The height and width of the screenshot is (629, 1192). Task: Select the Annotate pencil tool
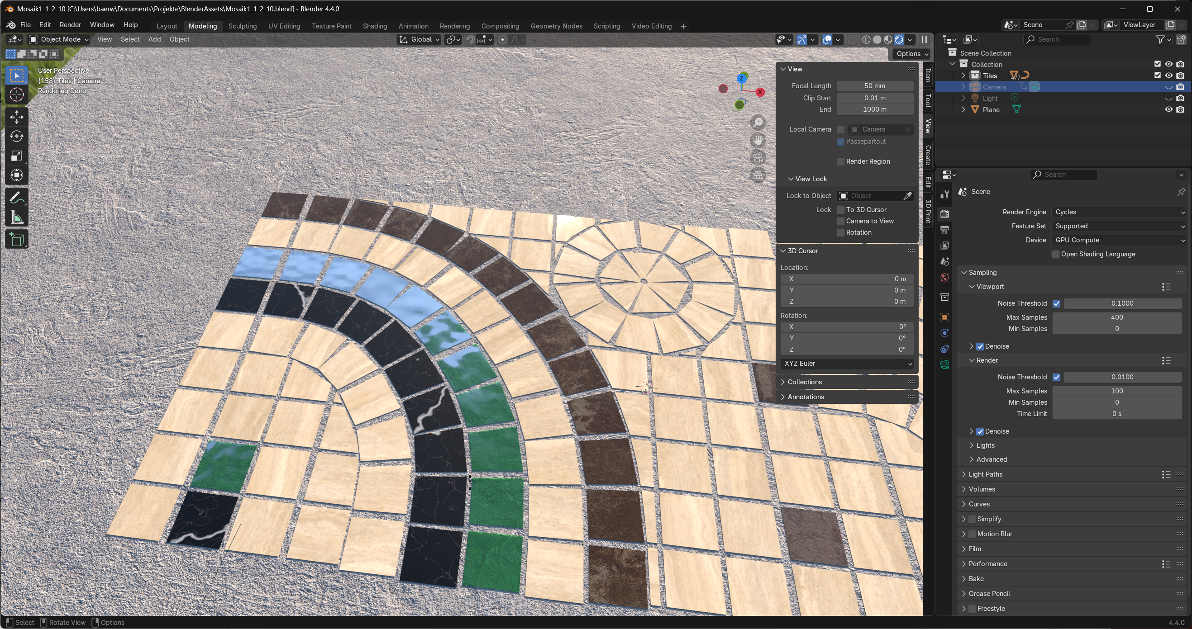(x=17, y=198)
